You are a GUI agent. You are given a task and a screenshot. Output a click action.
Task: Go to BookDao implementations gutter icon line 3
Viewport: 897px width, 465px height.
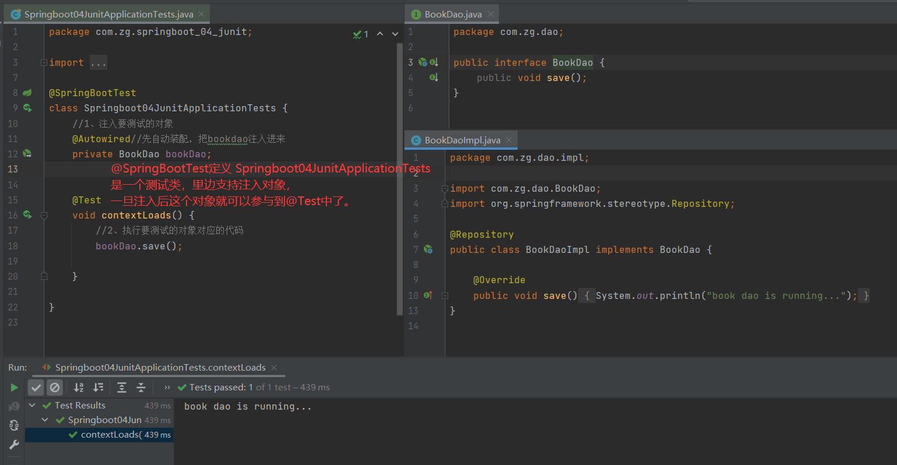[x=434, y=62]
